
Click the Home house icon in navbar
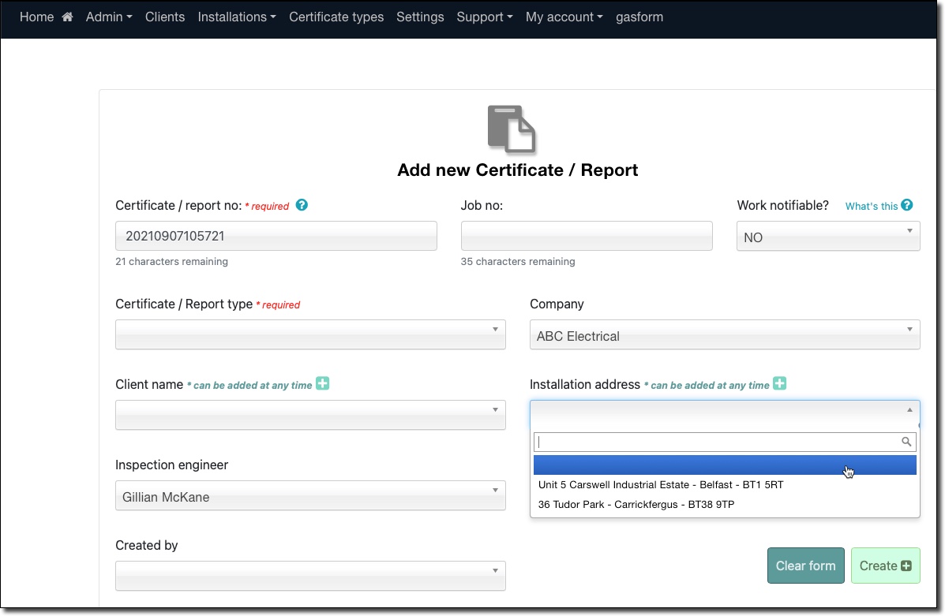point(68,17)
